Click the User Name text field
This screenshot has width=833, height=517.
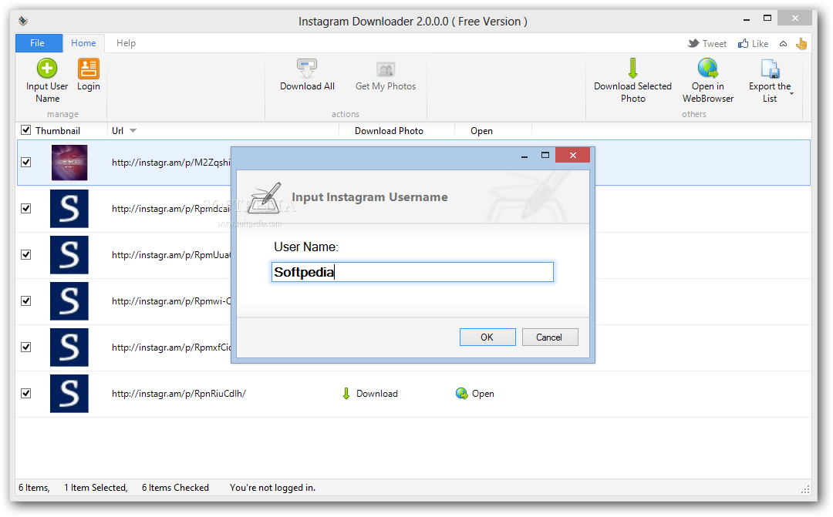coord(412,272)
